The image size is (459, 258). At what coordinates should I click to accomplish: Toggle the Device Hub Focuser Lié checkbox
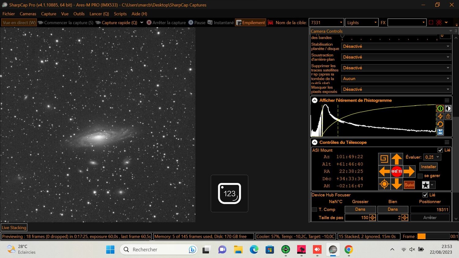pyautogui.click(x=425, y=195)
